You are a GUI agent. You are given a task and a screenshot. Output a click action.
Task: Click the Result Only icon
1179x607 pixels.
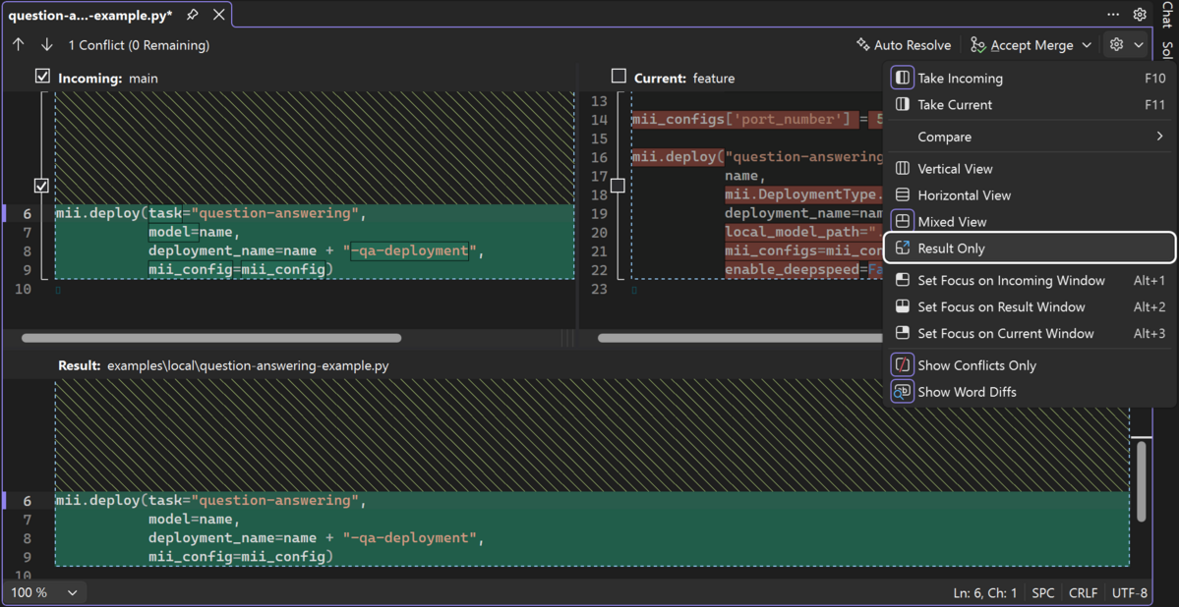click(903, 248)
